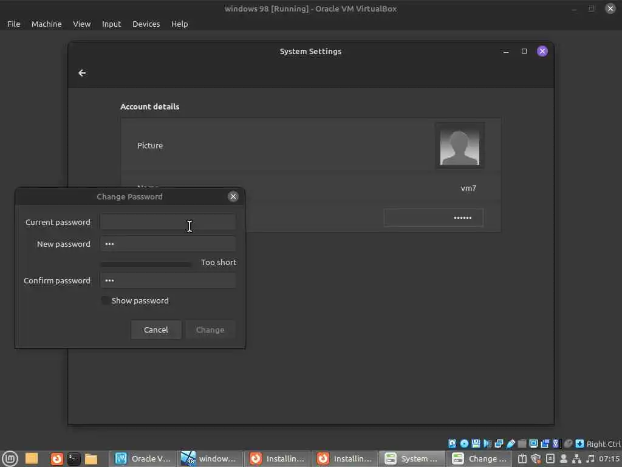Viewport: 622px width, 467px height.
Task: Switch to the windows 98 taskbar window
Action: 210,458
